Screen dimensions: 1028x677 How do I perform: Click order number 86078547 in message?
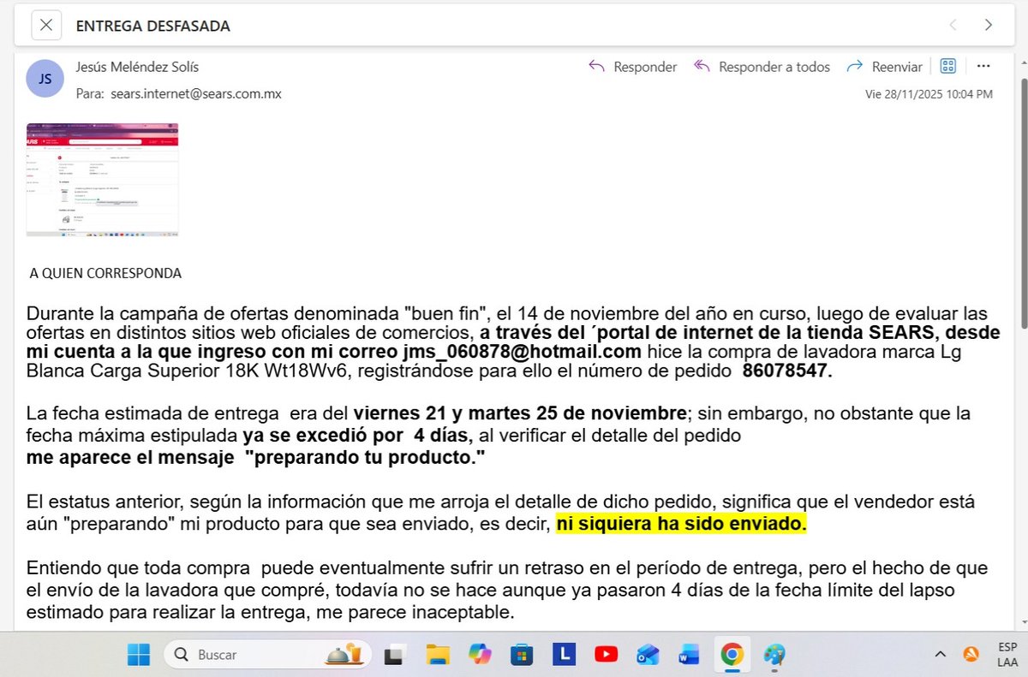tap(786, 372)
